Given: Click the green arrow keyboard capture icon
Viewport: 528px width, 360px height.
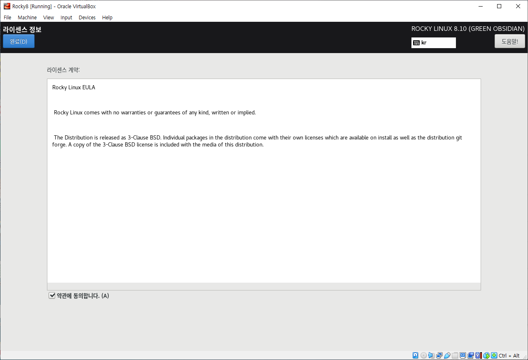Looking at the screenshot, I should point(494,355).
